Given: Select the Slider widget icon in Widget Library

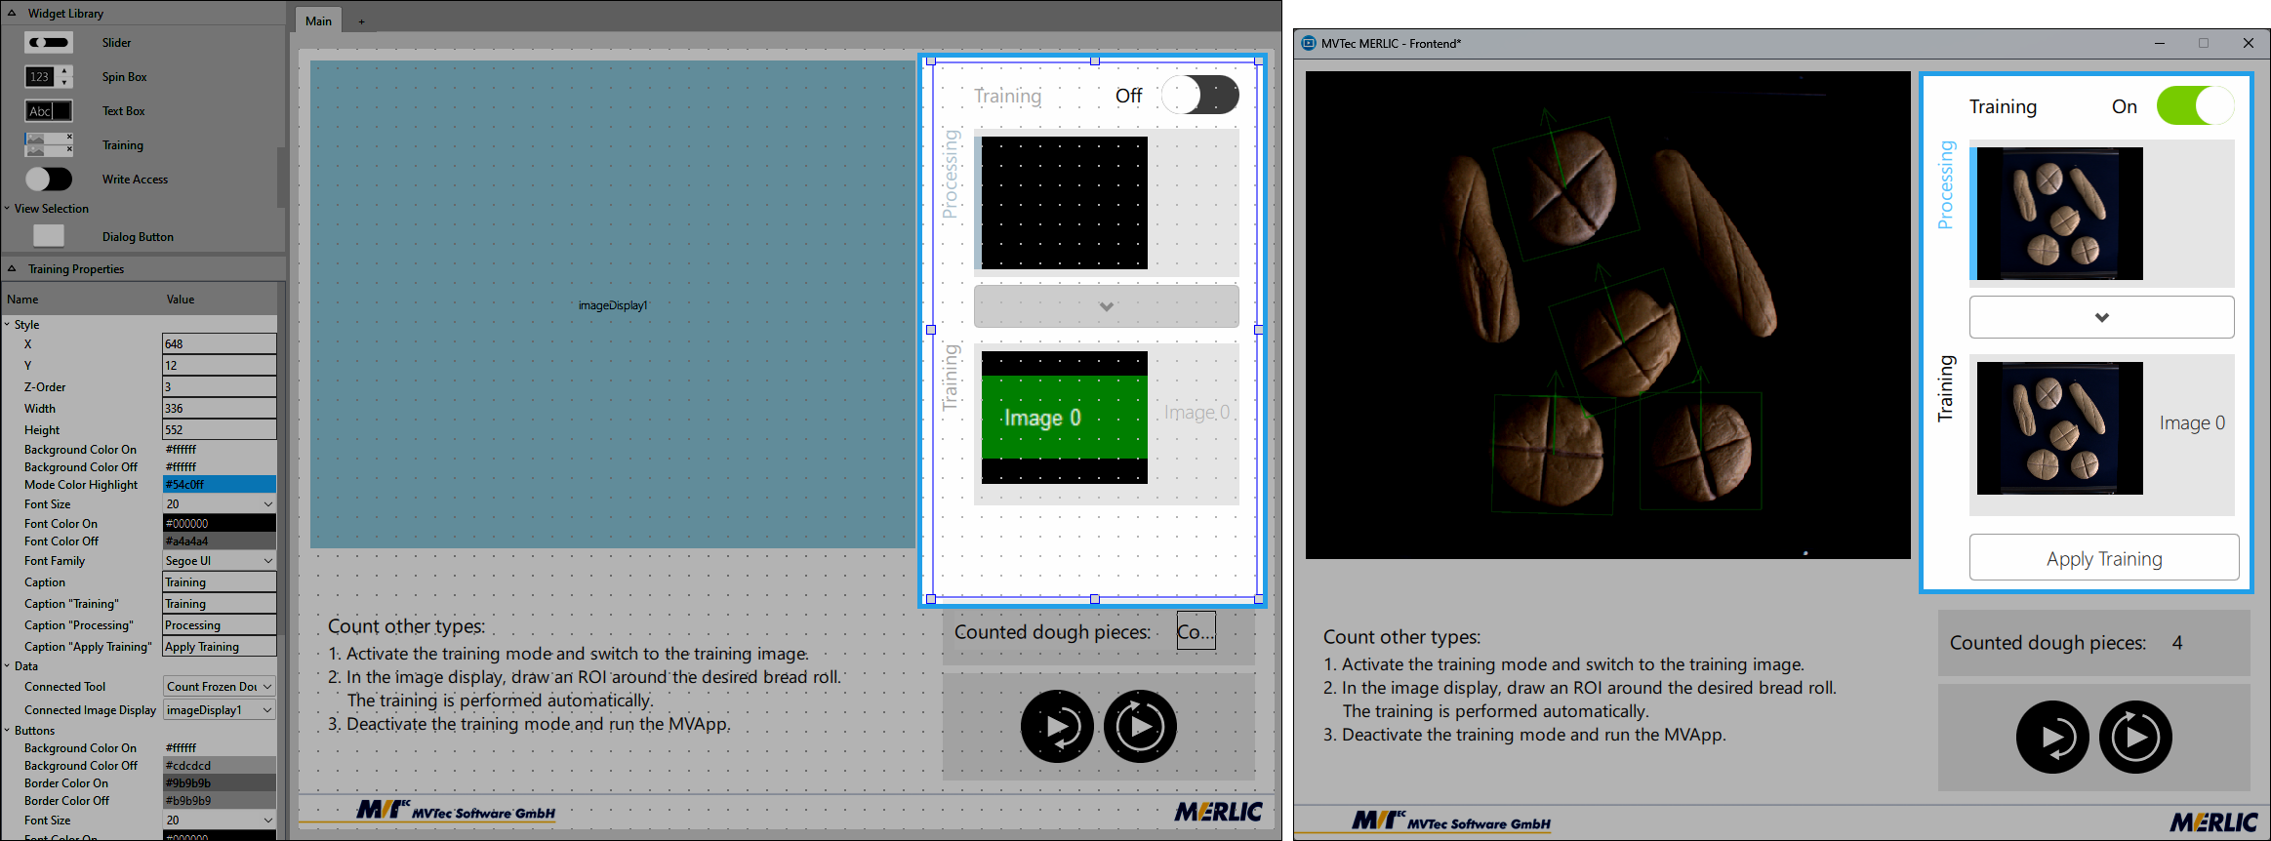Looking at the screenshot, I should 49,43.
